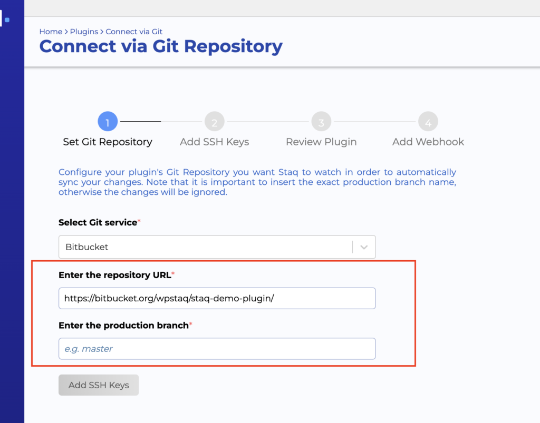Select the step 1 numbered circle

coord(108,121)
